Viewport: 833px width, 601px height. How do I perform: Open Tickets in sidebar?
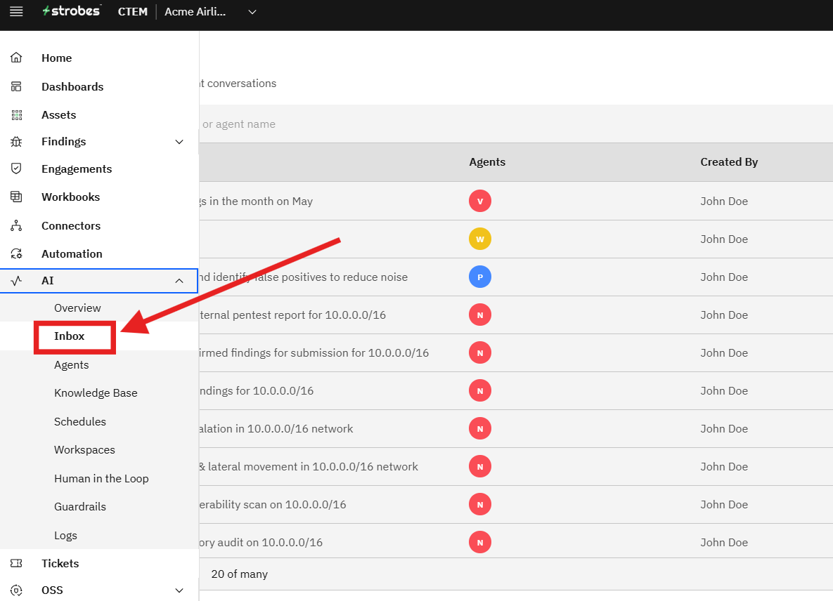[x=60, y=563]
